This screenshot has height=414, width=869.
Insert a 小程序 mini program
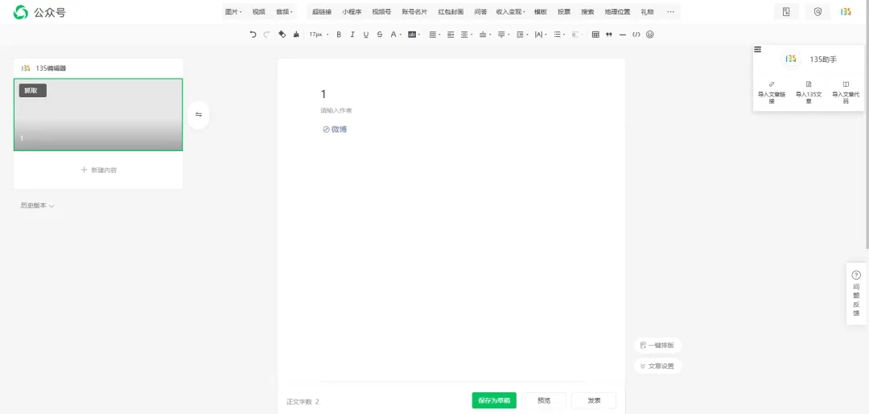[352, 11]
